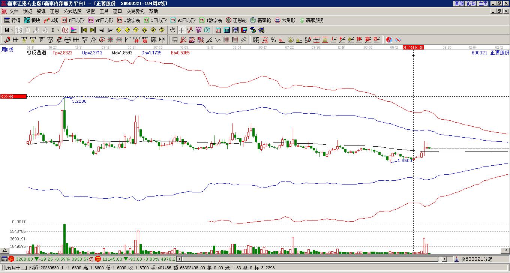Open the 公式选股 menu
This screenshot has height=273, width=510.
(x=72, y=12)
